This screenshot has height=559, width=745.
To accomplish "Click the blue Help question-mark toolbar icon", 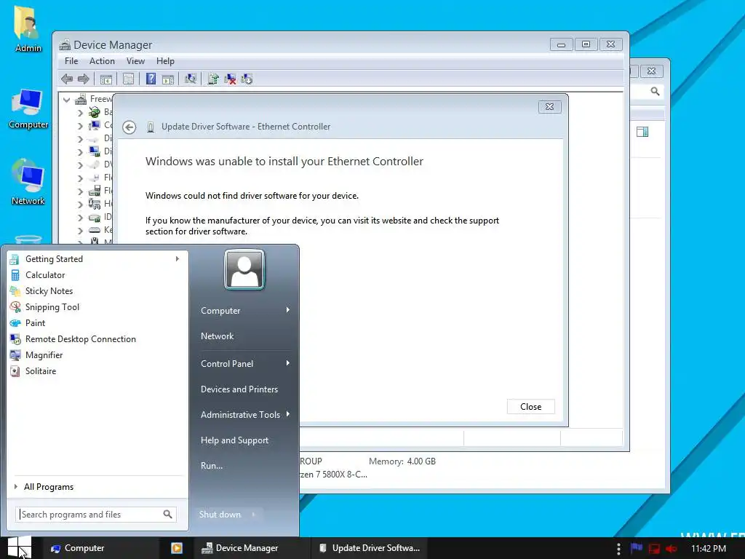I will [x=151, y=79].
